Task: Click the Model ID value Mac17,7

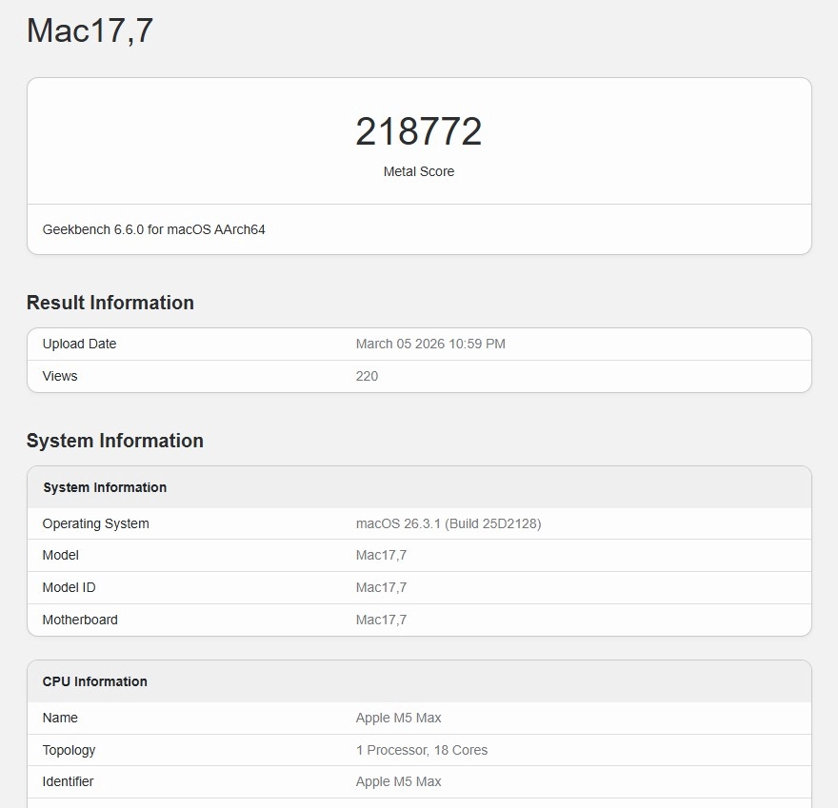Action: coord(381,587)
